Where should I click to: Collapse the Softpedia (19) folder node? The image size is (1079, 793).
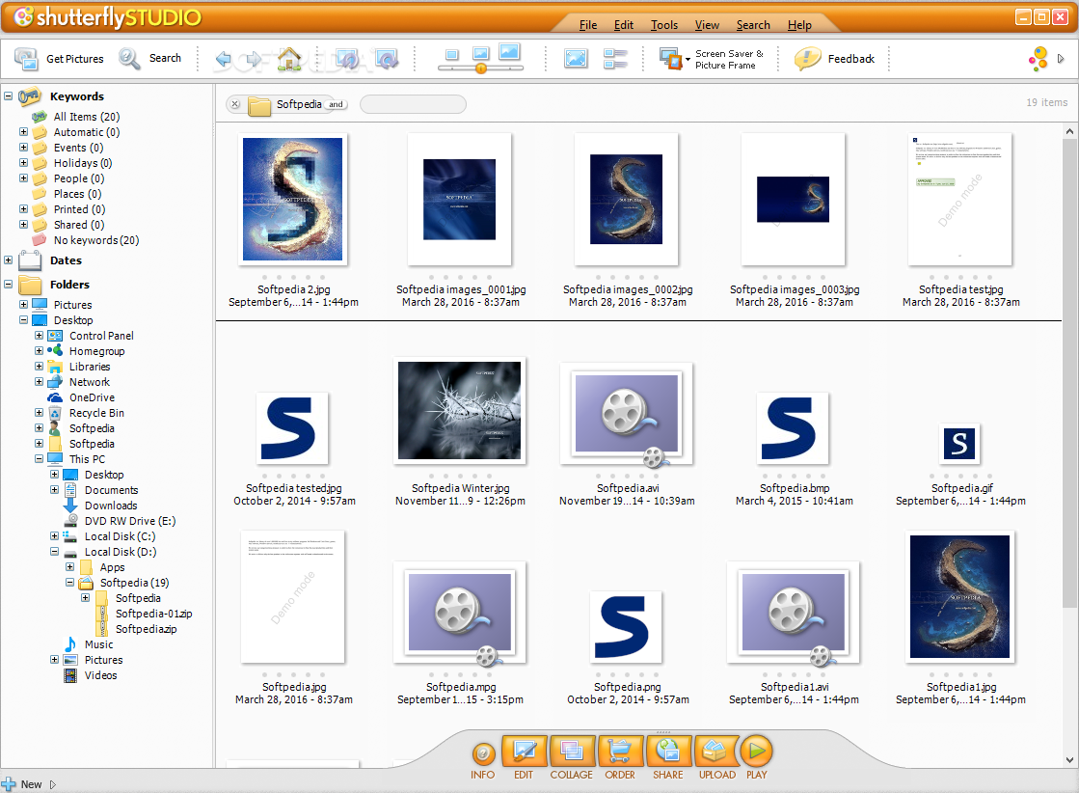pyautogui.click(x=69, y=583)
